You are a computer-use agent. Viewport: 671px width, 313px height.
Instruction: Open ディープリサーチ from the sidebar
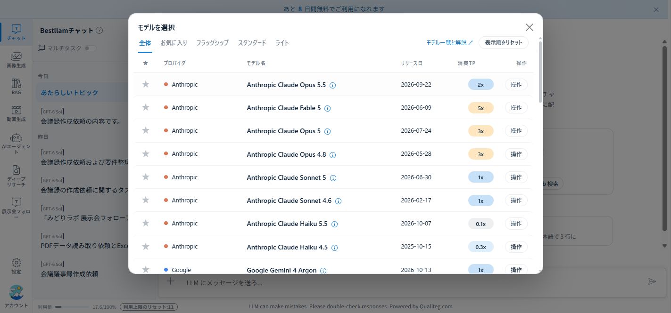(16, 176)
